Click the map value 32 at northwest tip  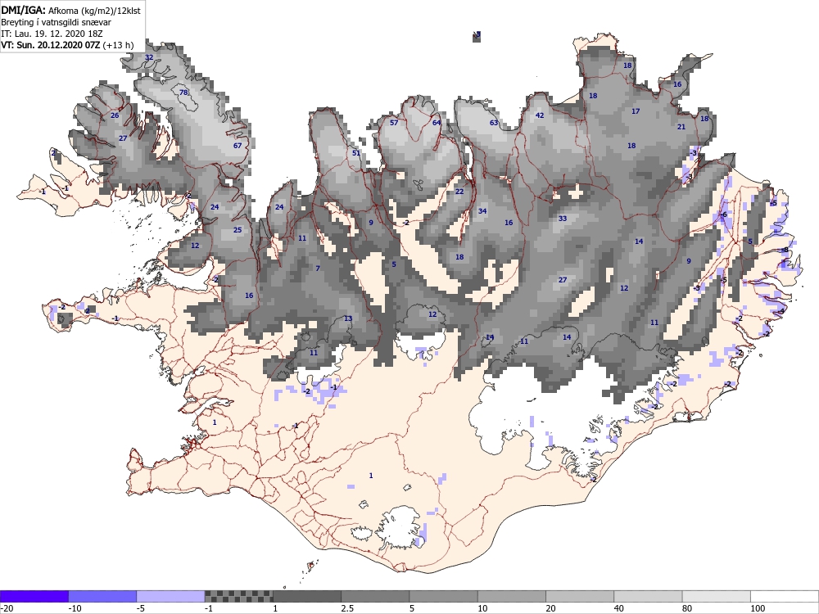click(x=149, y=57)
